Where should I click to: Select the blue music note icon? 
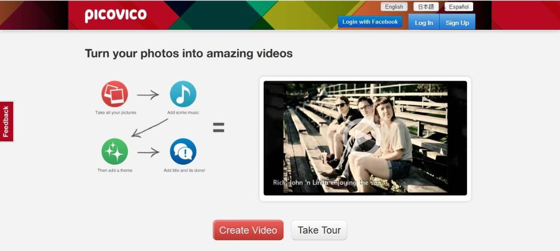point(183,94)
